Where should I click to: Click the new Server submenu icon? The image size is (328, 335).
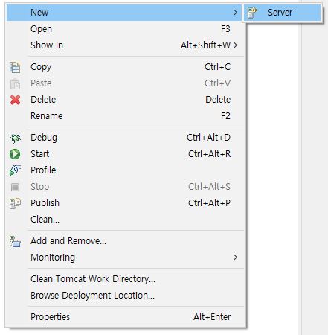[252, 13]
